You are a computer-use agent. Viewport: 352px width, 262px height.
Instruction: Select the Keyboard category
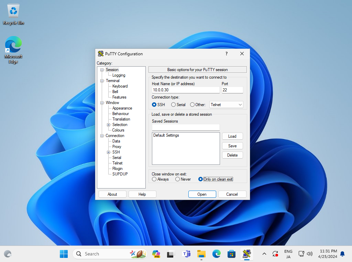pyautogui.click(x=120, y=86)
